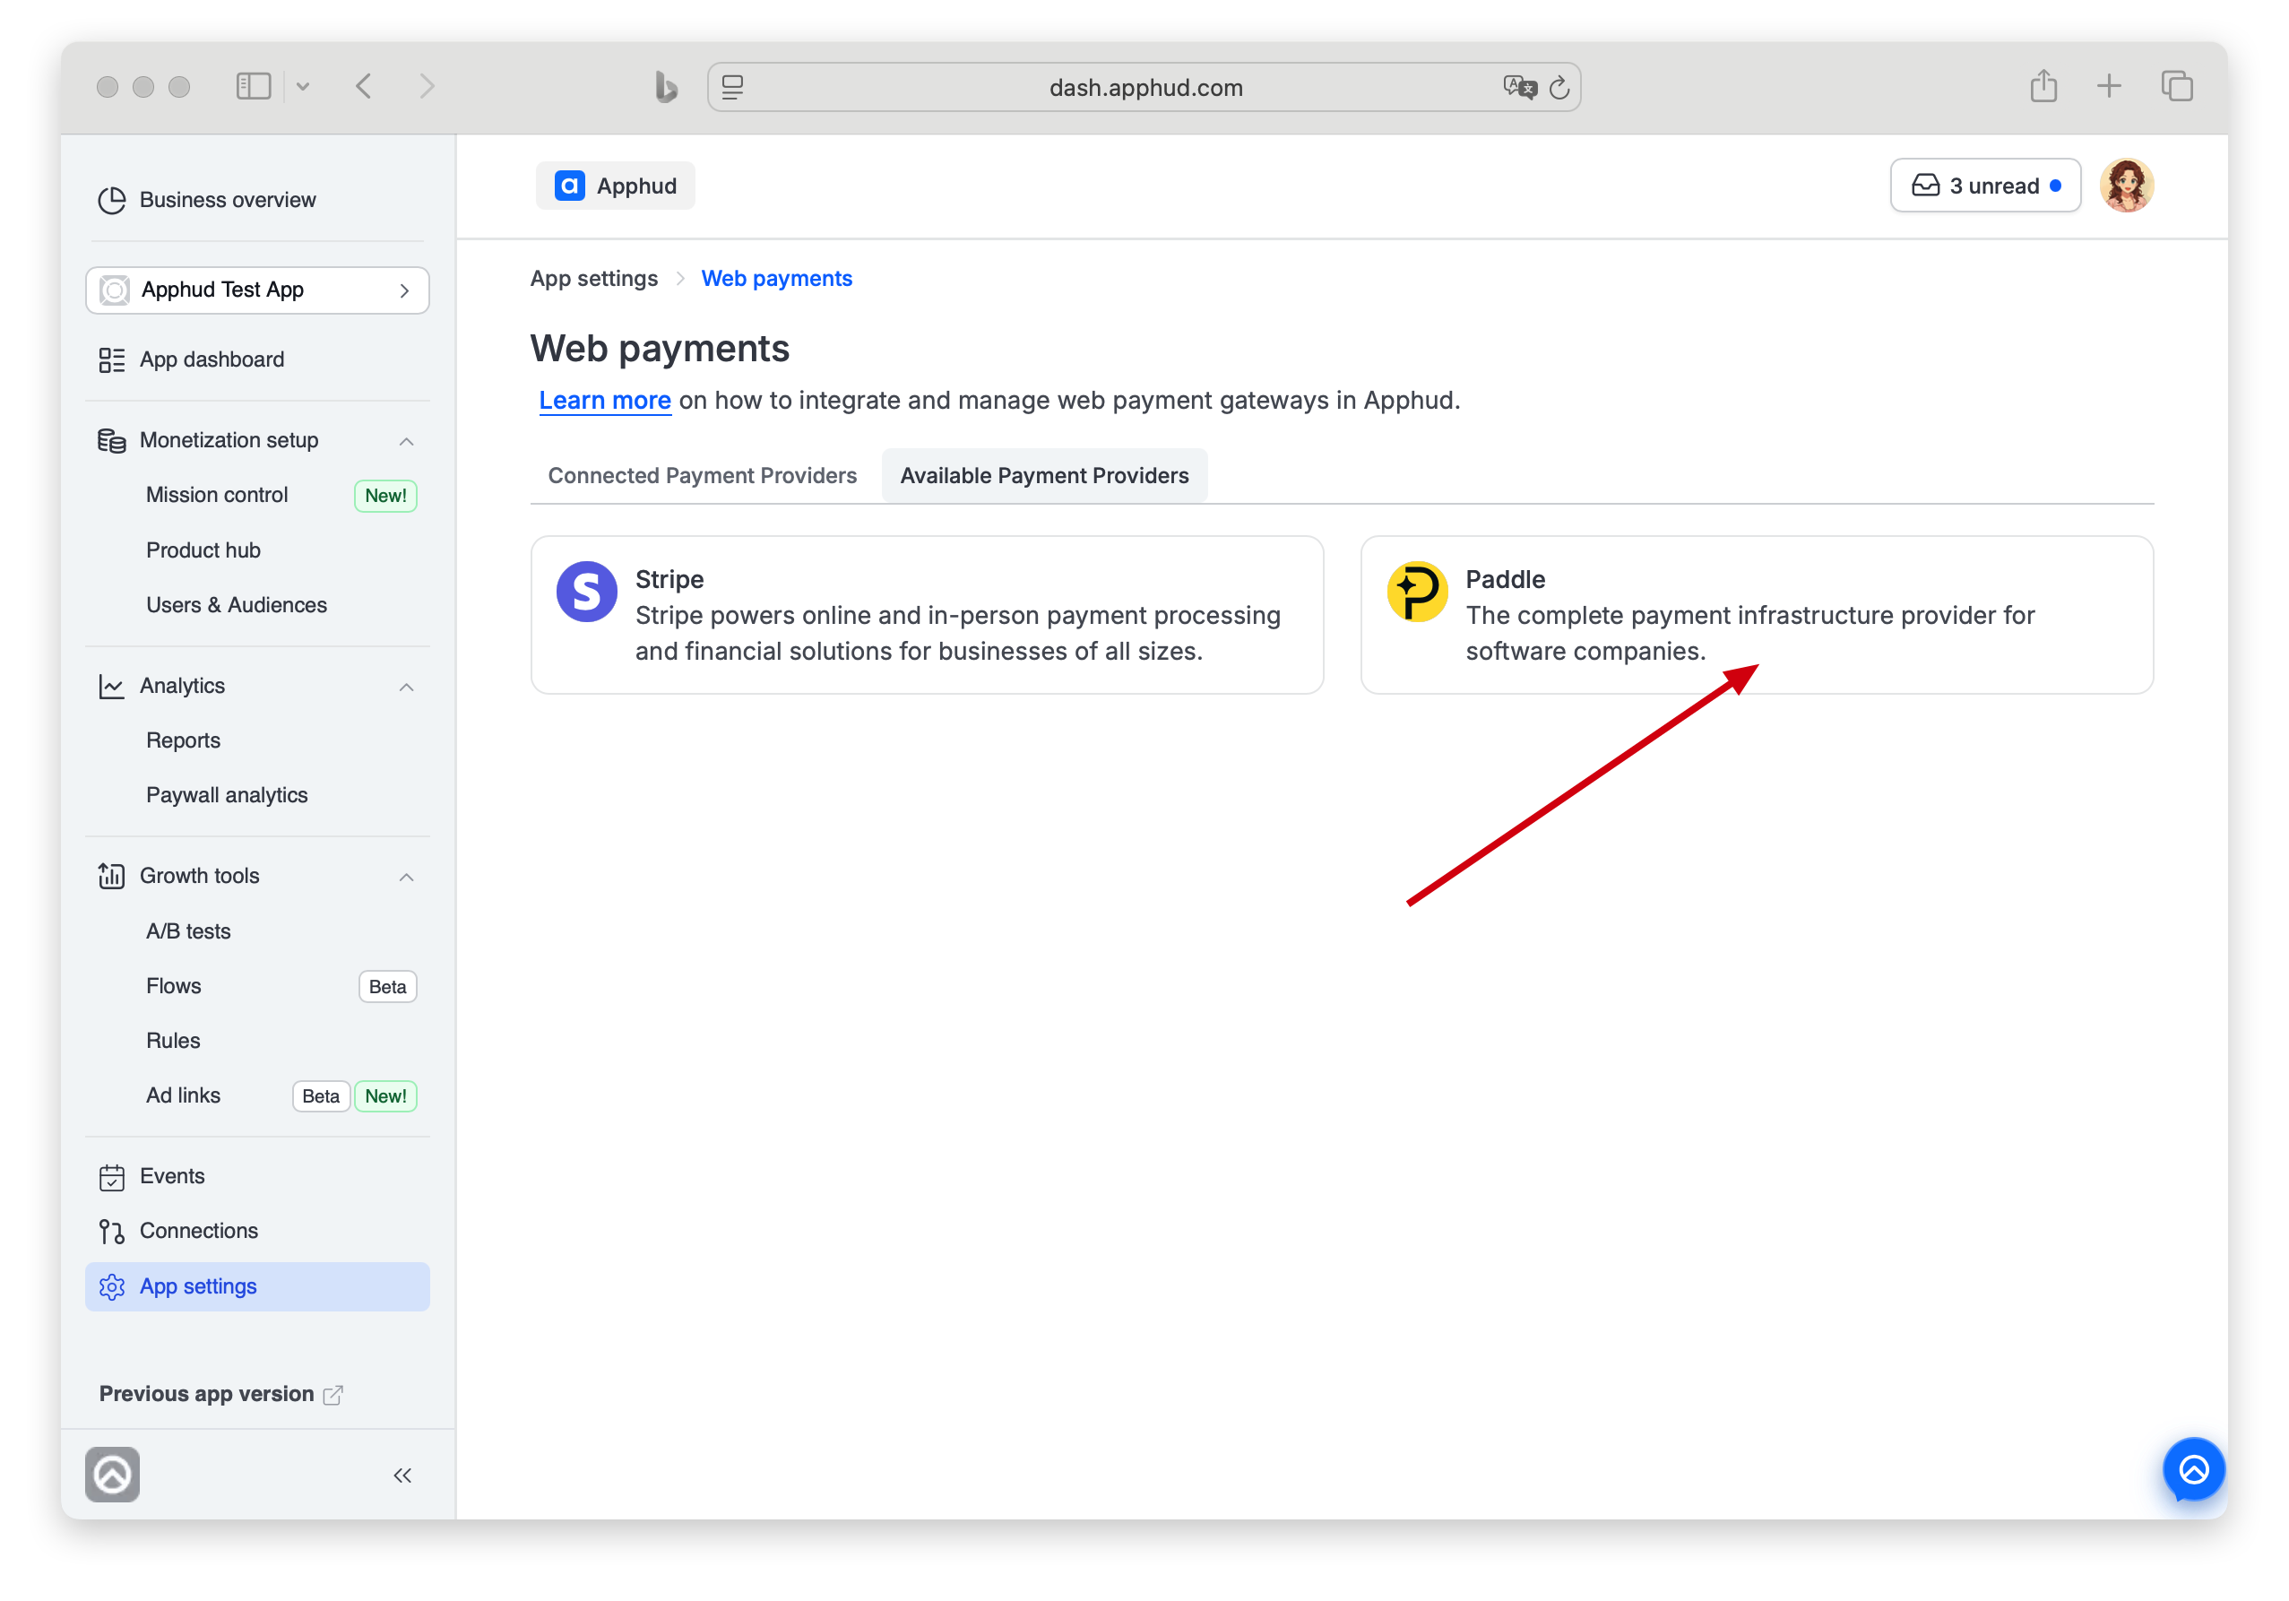Click the Apphud Test App icon

tap(115, 290)
